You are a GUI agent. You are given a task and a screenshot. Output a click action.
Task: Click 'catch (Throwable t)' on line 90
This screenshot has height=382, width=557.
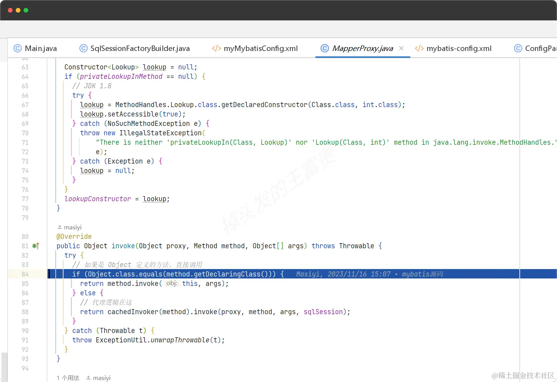coord(109,331)
